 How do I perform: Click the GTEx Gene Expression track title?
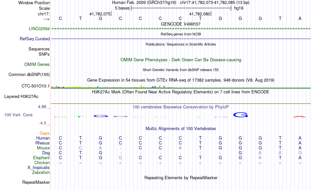coord(181,80)
